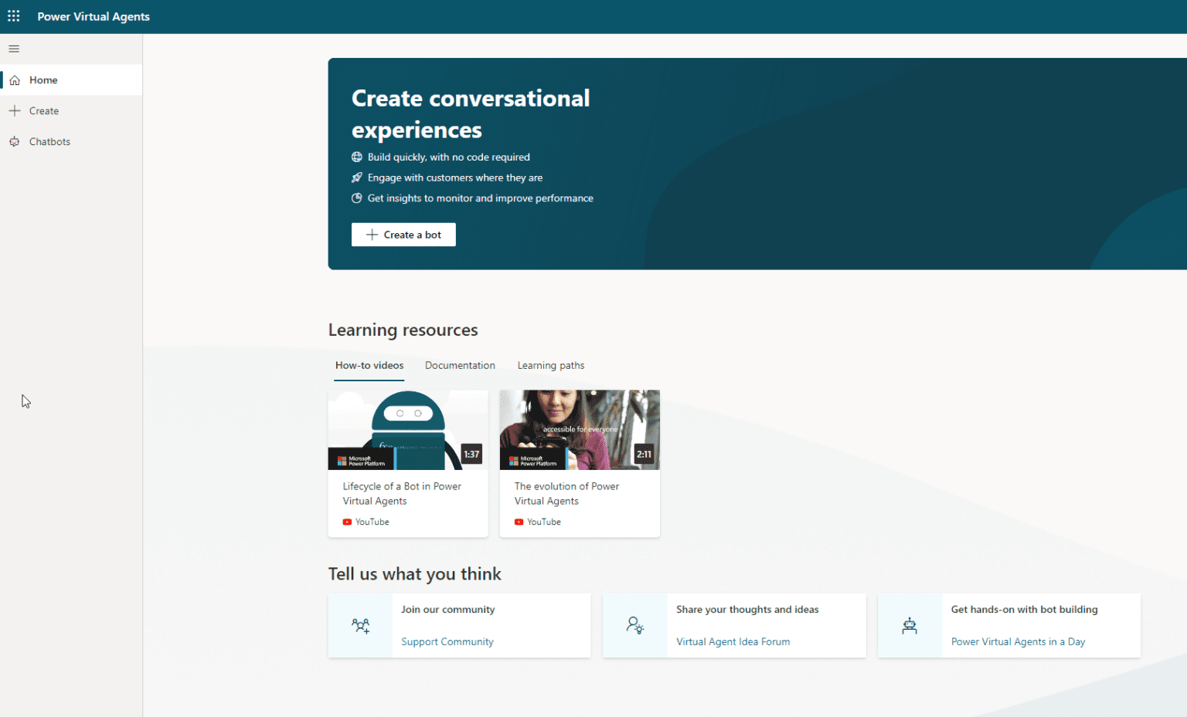
Task: Switch to the Documentation tab
Action: (460, 365)
